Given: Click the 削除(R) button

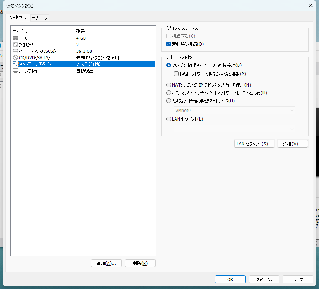Looking at the screenshot, I should pos(140,263).
